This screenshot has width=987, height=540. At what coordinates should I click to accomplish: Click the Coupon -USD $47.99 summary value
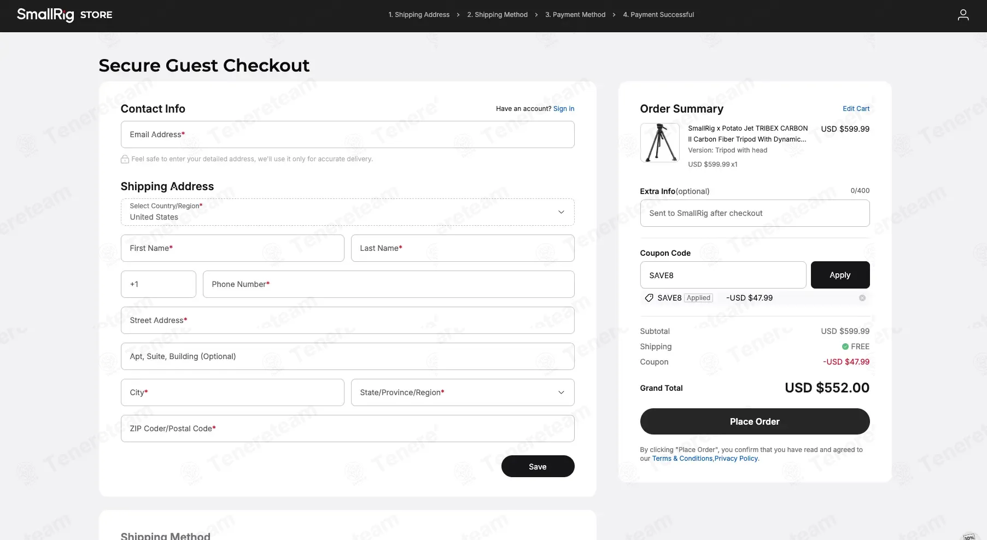[x=846, y=362]
